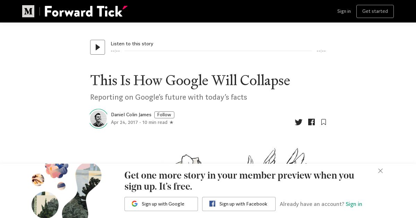Follow author Daniel Colin James
The image size is (416, 218).
(x=164, y=115)
